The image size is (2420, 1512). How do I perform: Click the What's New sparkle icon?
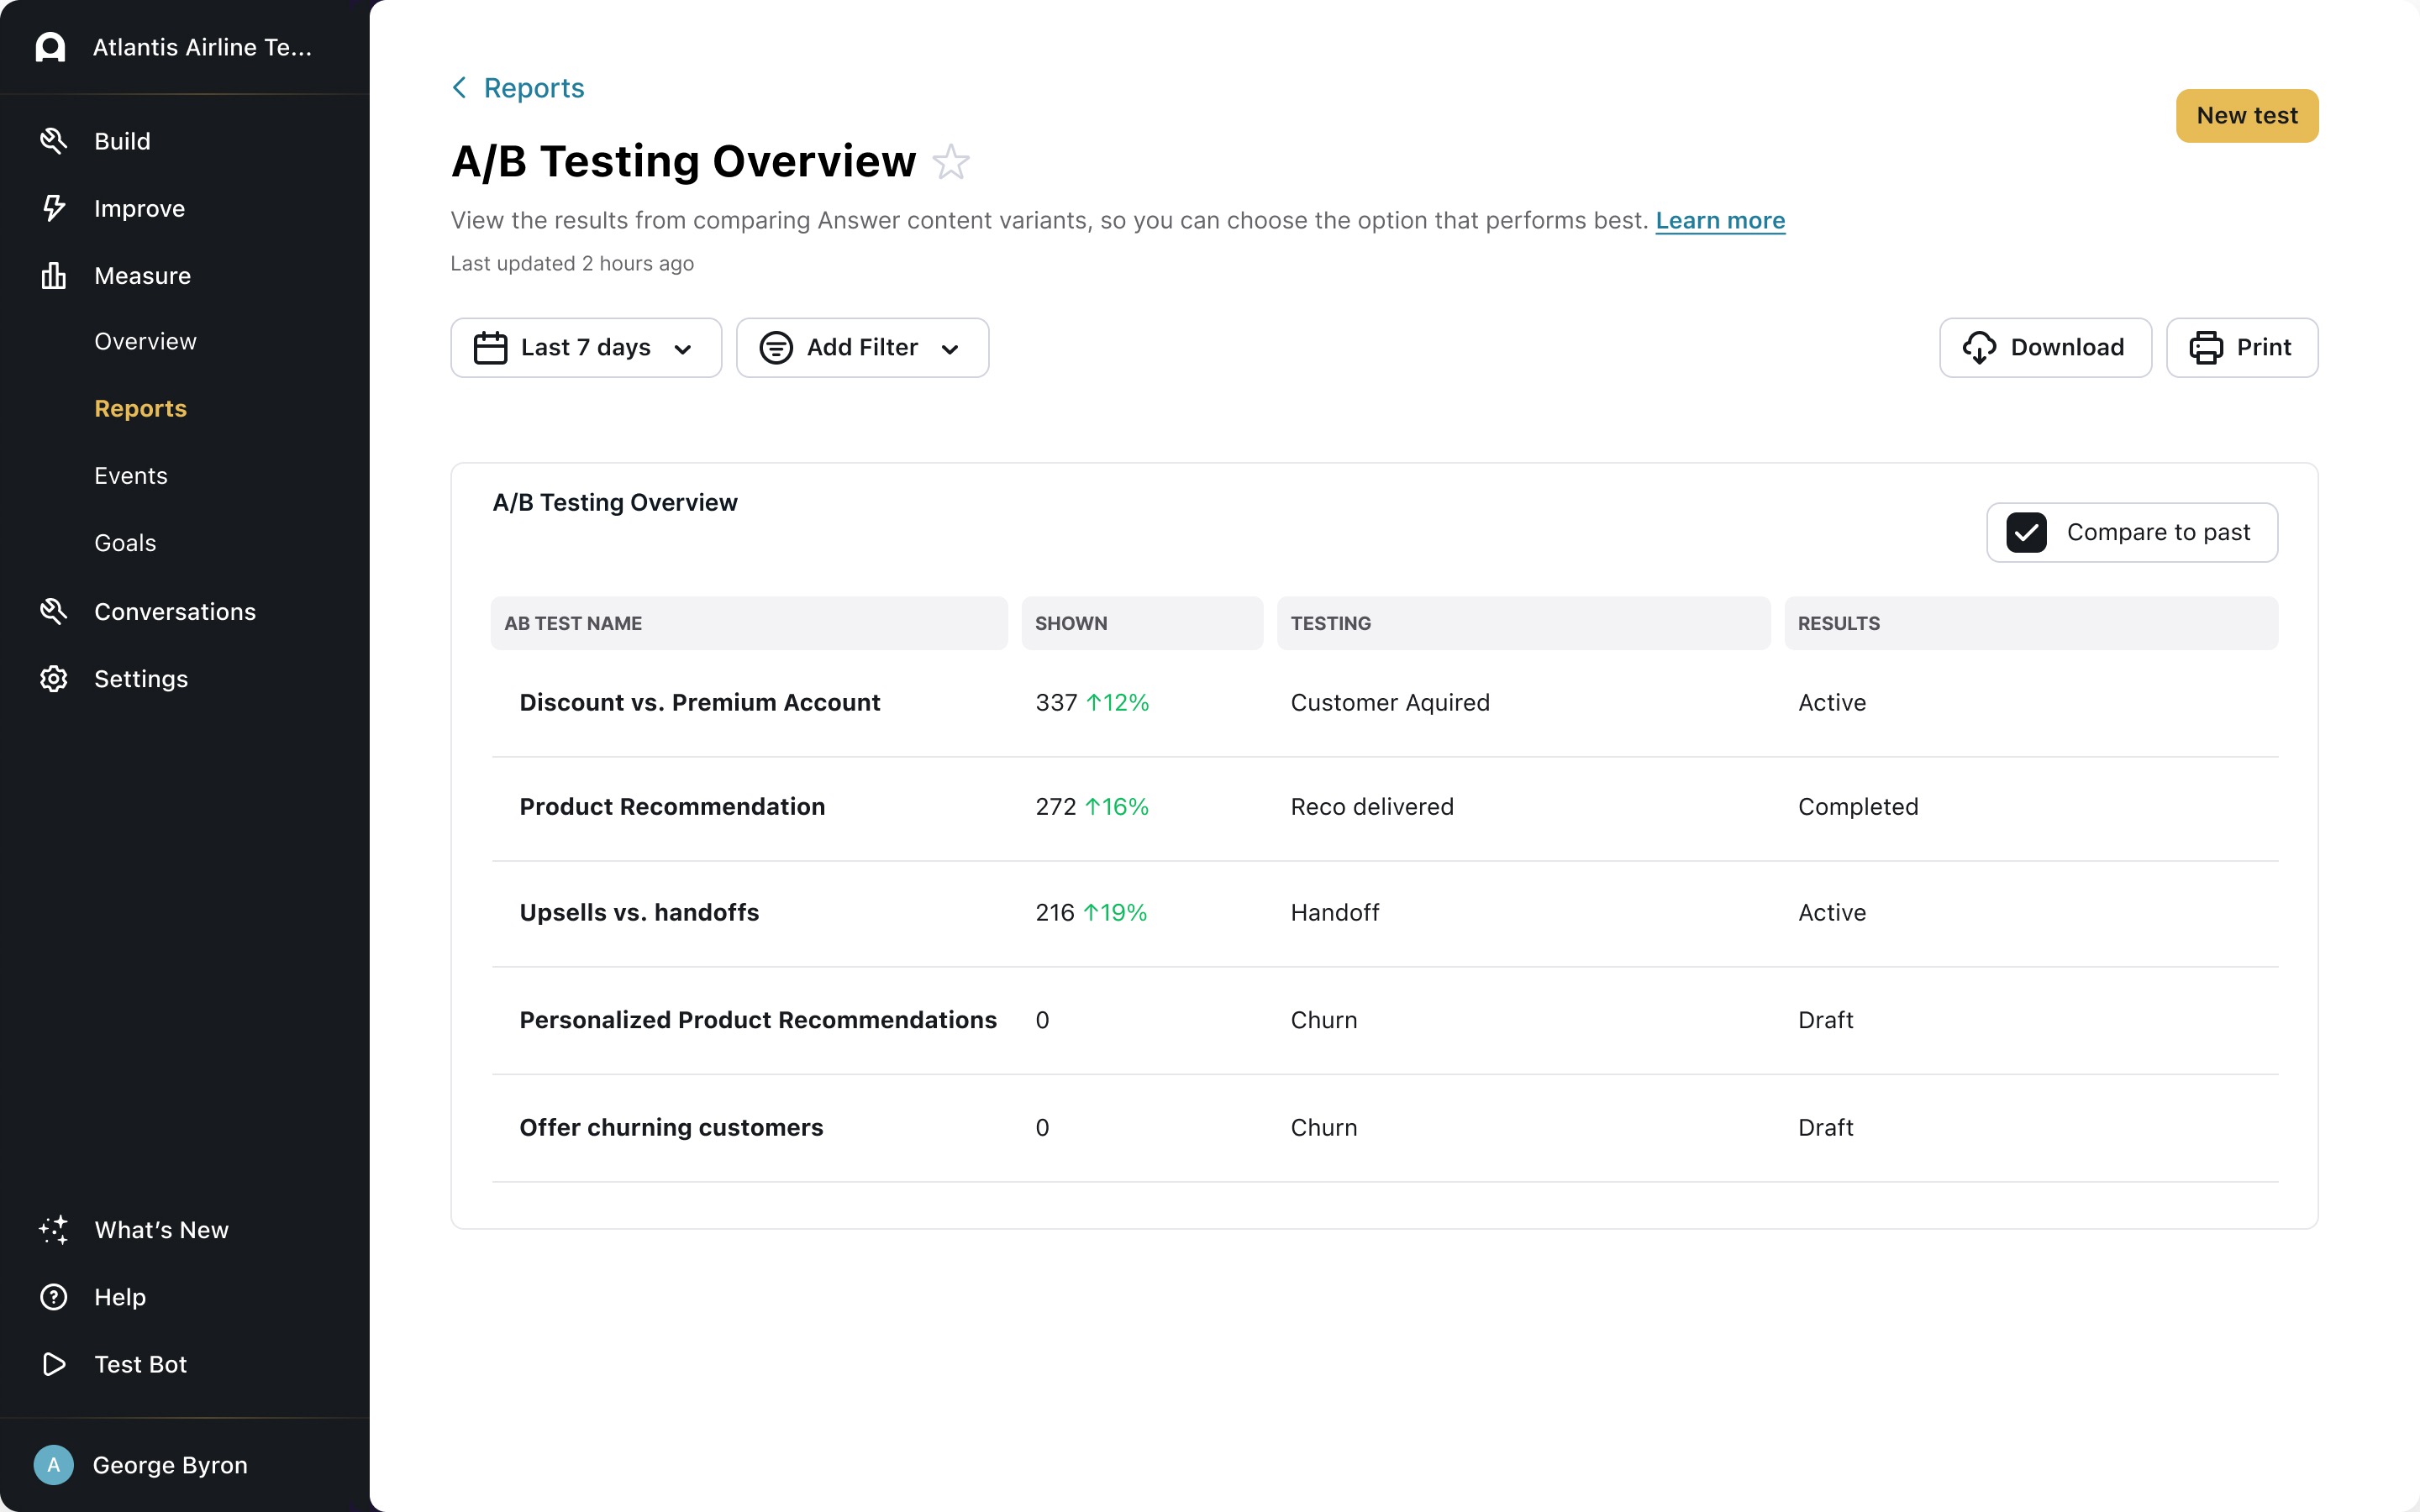tap(53, 1230)
